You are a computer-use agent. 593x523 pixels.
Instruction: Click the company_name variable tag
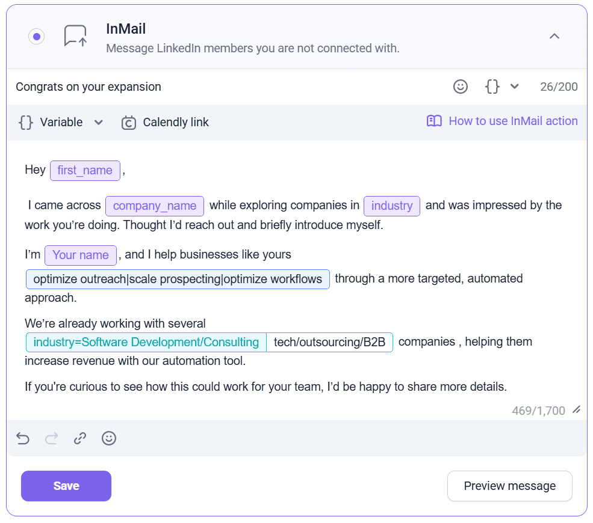pyautogui.click(x=155, y=206)
